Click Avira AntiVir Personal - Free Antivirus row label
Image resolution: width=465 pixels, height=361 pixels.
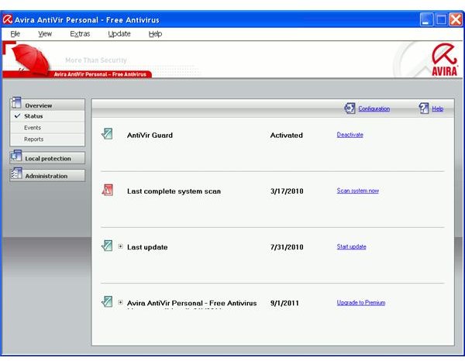tap(192, 303)
